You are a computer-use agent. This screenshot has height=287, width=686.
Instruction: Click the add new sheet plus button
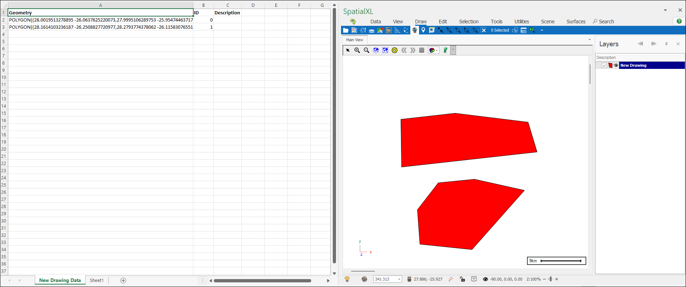[x=123, y=280]
